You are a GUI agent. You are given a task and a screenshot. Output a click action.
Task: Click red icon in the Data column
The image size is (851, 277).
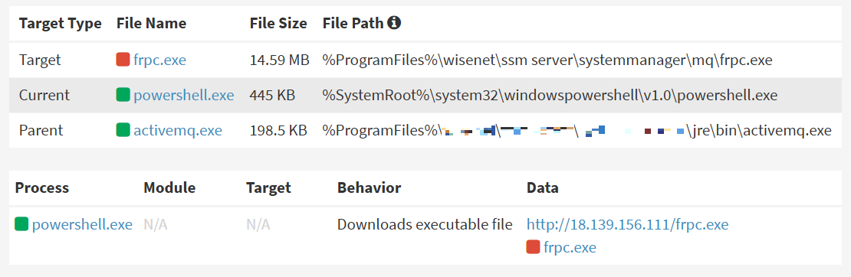click(x=534, y=247)
